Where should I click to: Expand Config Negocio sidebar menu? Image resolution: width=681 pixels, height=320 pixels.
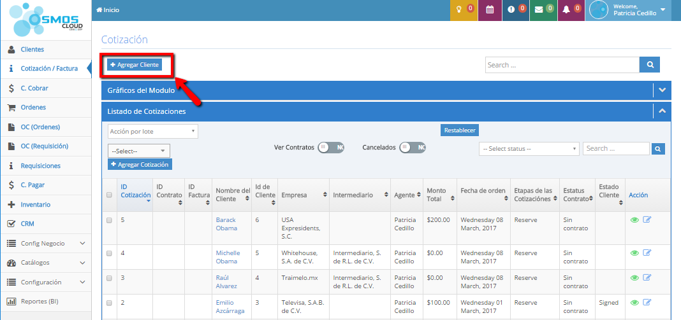[x=46, y=243]
